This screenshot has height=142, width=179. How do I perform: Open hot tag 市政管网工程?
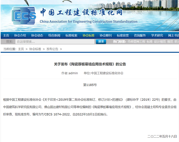tap(136, 42)
